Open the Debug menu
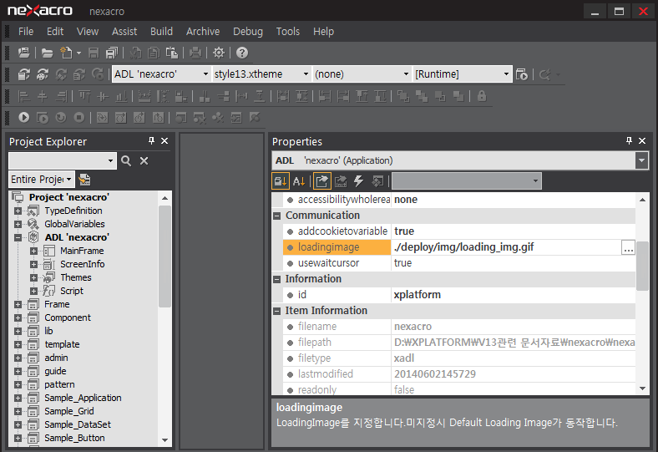This screenshot has height=452, width=658. pyautogui.click(x=248, y=32)
